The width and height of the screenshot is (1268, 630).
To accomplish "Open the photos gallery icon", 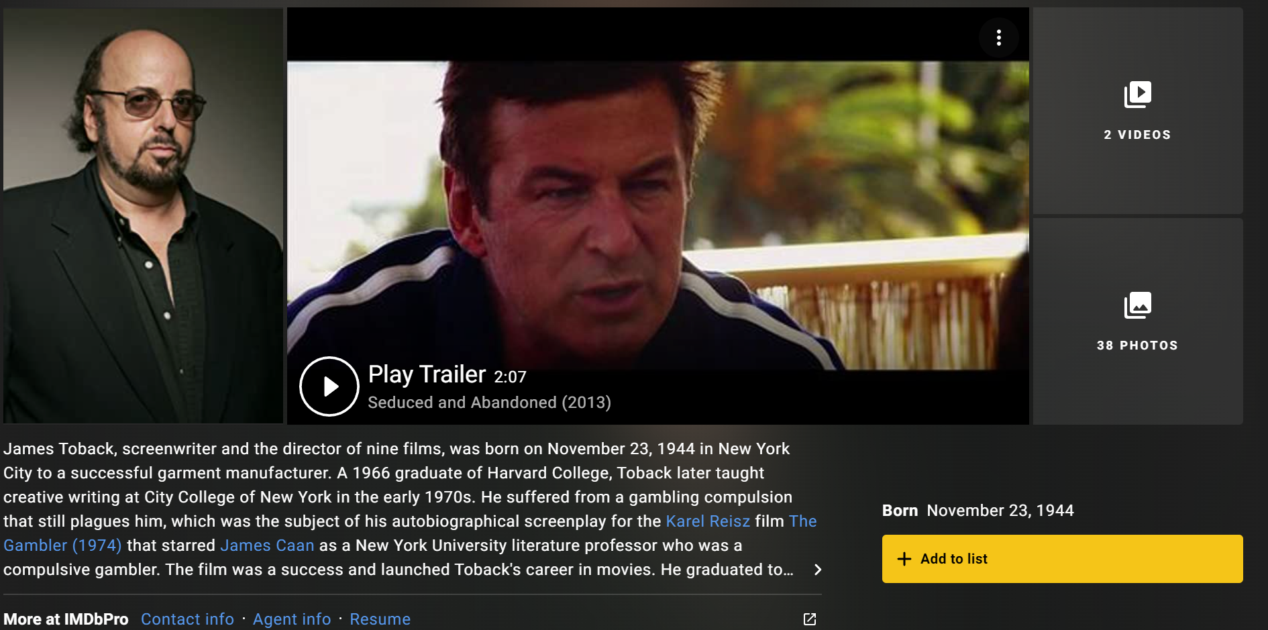I will 1138,305.
